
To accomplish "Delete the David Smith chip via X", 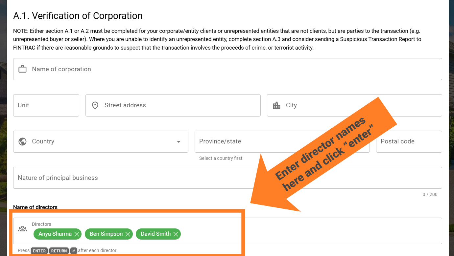I will tap(176, 234).
